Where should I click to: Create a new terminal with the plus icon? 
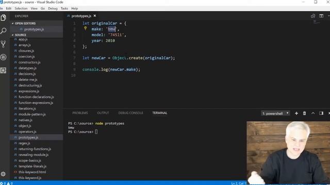296,113
